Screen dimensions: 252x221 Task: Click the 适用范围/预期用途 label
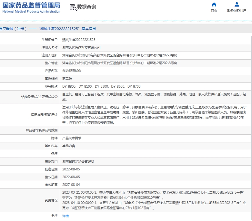coord(44,115)
